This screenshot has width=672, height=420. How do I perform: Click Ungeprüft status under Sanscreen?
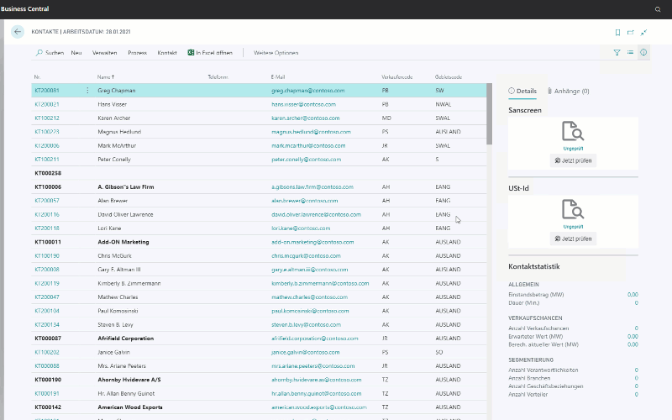tap(573, 149)
